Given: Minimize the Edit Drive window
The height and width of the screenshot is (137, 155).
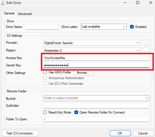Looking at the screenshot, I should pos(125,3).
